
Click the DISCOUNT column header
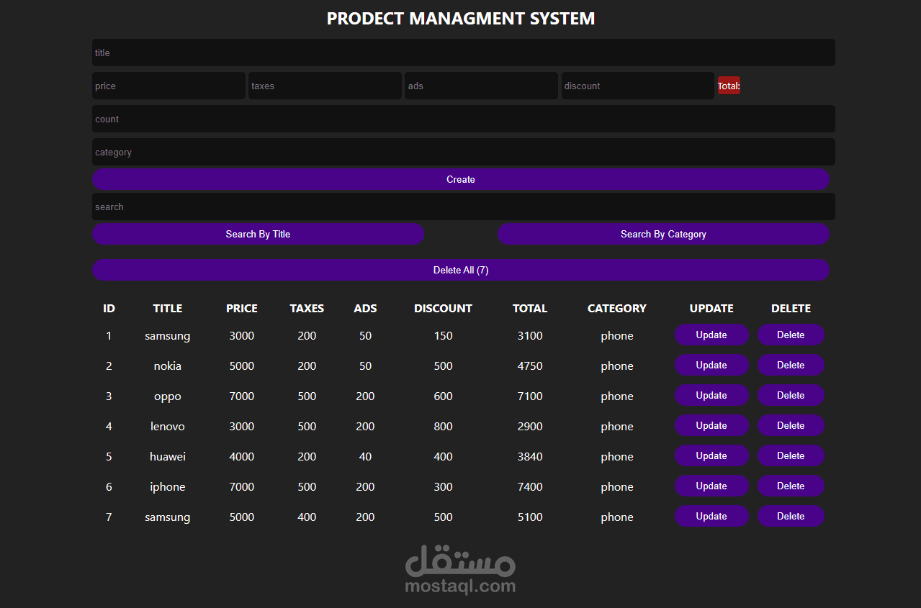click(443, 308)
